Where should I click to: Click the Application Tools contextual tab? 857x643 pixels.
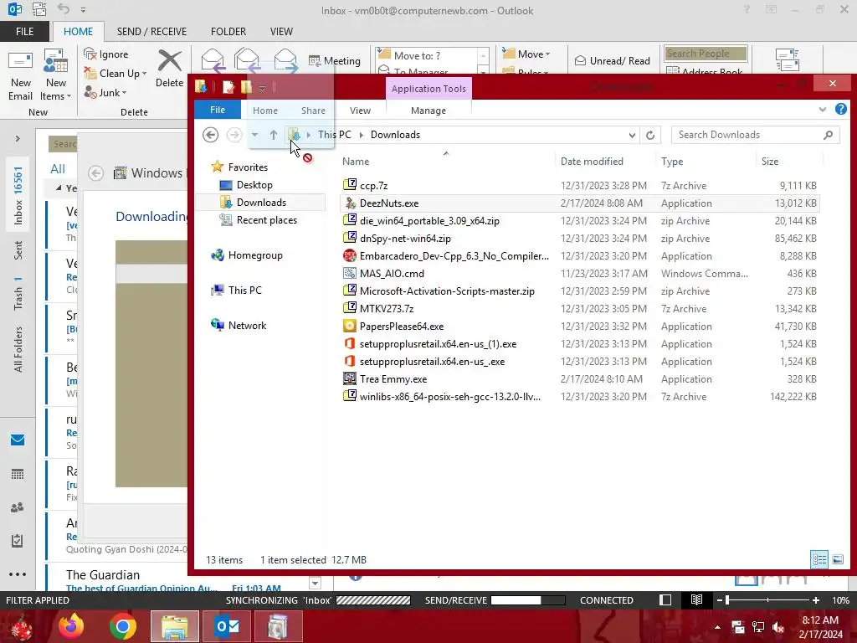click(428, 89)
